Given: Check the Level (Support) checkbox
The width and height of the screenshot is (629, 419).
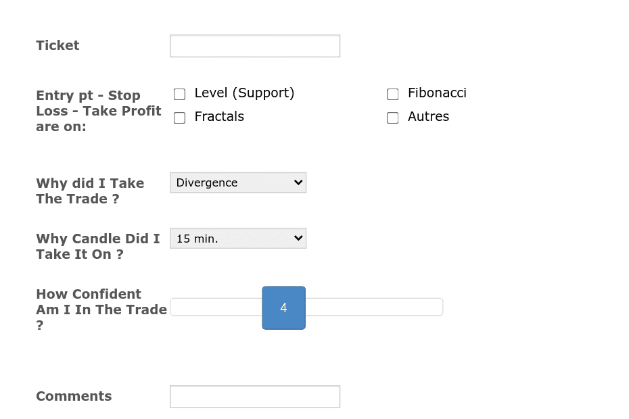Looking at the screenshot, I should 179,94.
